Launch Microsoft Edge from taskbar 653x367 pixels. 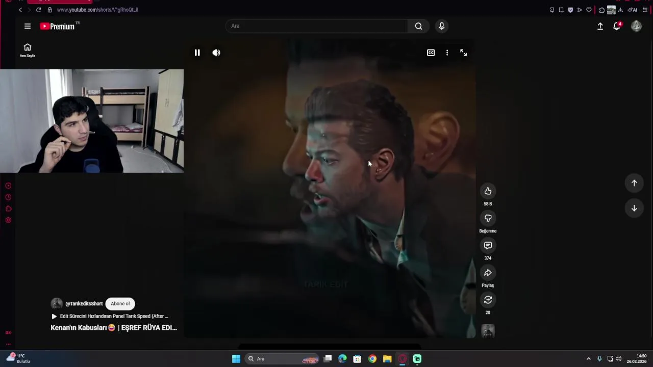[x=342, y=359]
